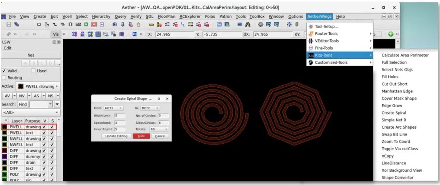Screen dimensions: 440x185
Task: Click the yellow ruler toolbar icon
Action: pos(151,25)
